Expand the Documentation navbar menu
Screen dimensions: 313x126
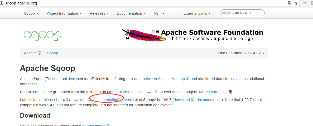pos(131,13)
